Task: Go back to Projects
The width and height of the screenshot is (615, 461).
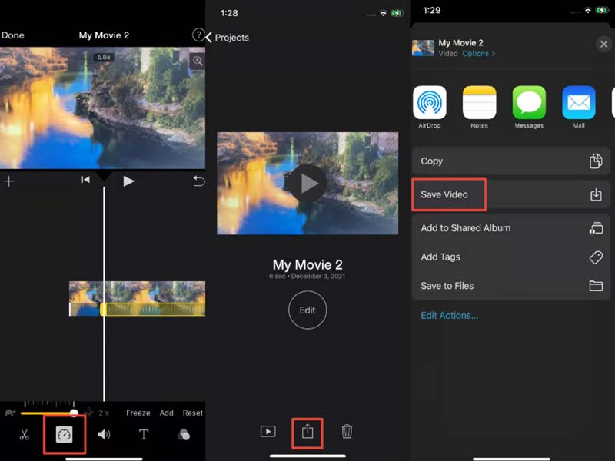Action: [228, 38]
